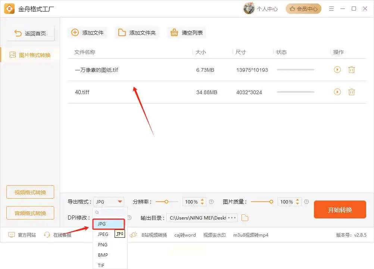Click 添加文件 to add a file
This screenshot has height=269, width=374.
coord(87,33)
